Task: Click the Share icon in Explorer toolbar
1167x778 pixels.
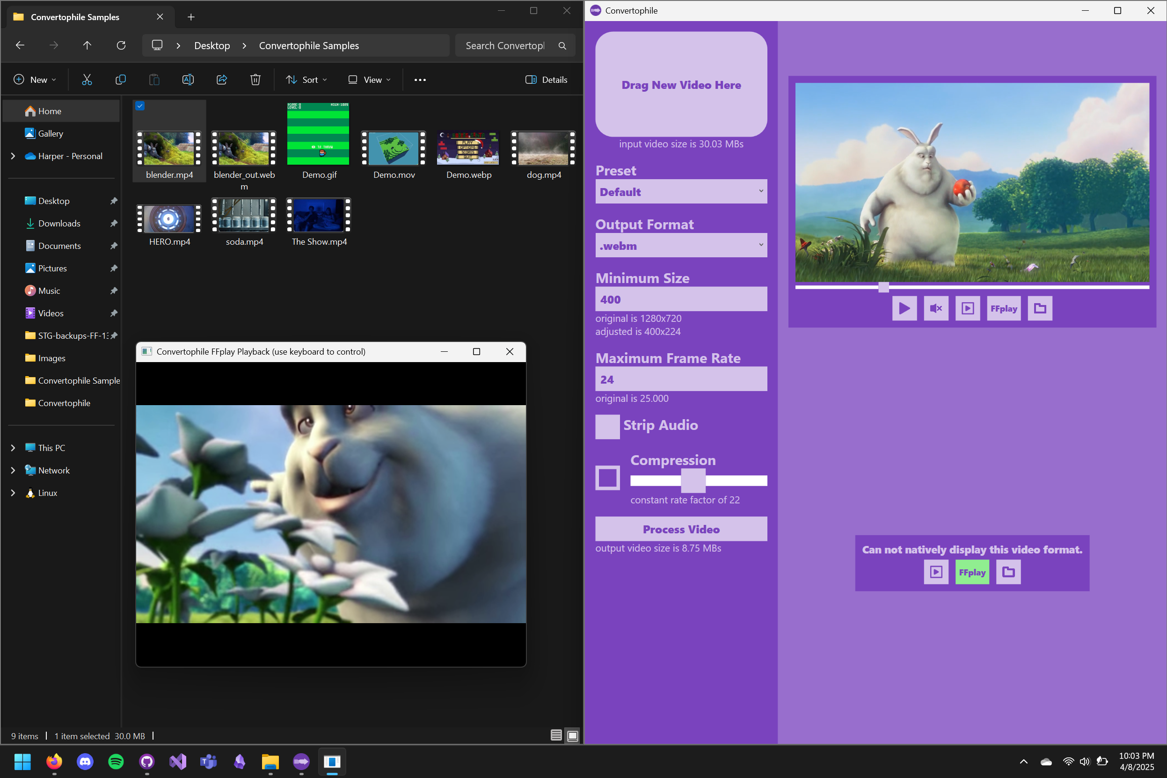Action: click(222, 80)
